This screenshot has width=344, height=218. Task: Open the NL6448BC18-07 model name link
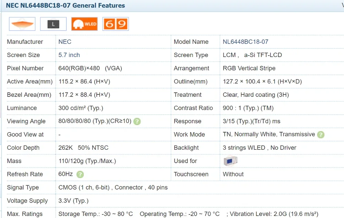point(245,42)
